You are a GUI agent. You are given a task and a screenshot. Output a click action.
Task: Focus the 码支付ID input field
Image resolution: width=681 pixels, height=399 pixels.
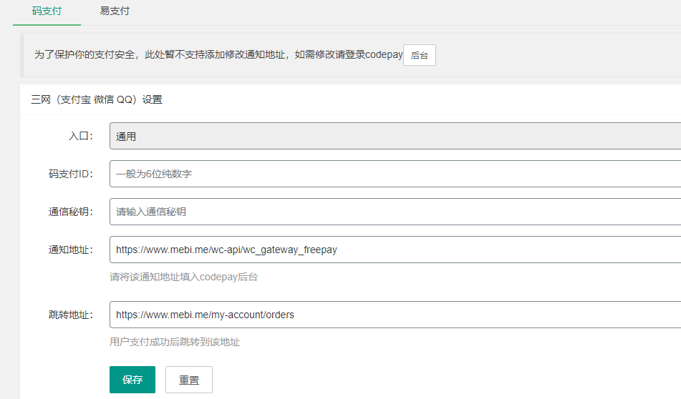click(x=395, y=174)
